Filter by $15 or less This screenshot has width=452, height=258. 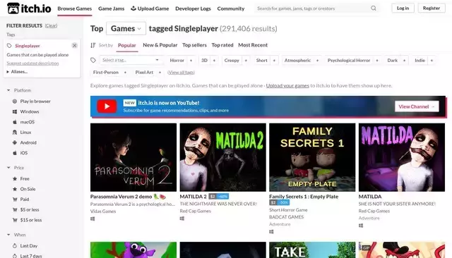(28, 220)
